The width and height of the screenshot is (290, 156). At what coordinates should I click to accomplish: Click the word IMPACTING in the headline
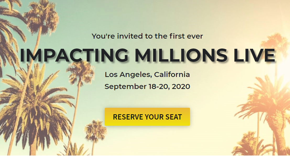[x=74, y=55]
